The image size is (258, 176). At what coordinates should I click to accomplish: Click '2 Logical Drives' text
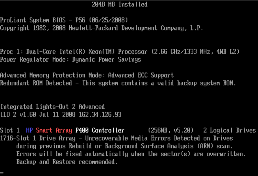pos(230,130)
